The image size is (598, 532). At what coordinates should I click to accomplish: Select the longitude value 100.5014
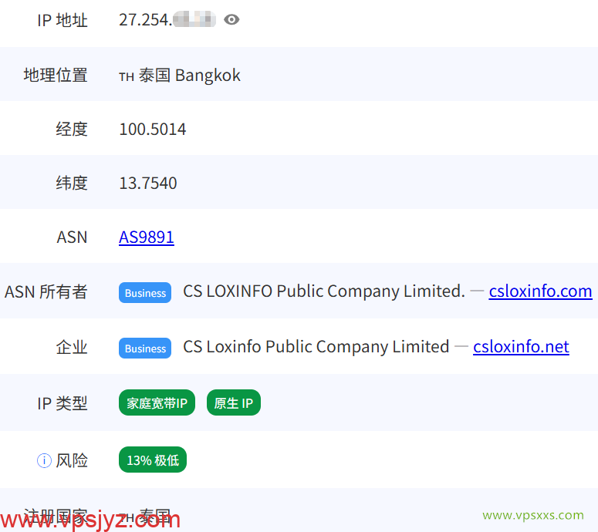tap(153, 130)
